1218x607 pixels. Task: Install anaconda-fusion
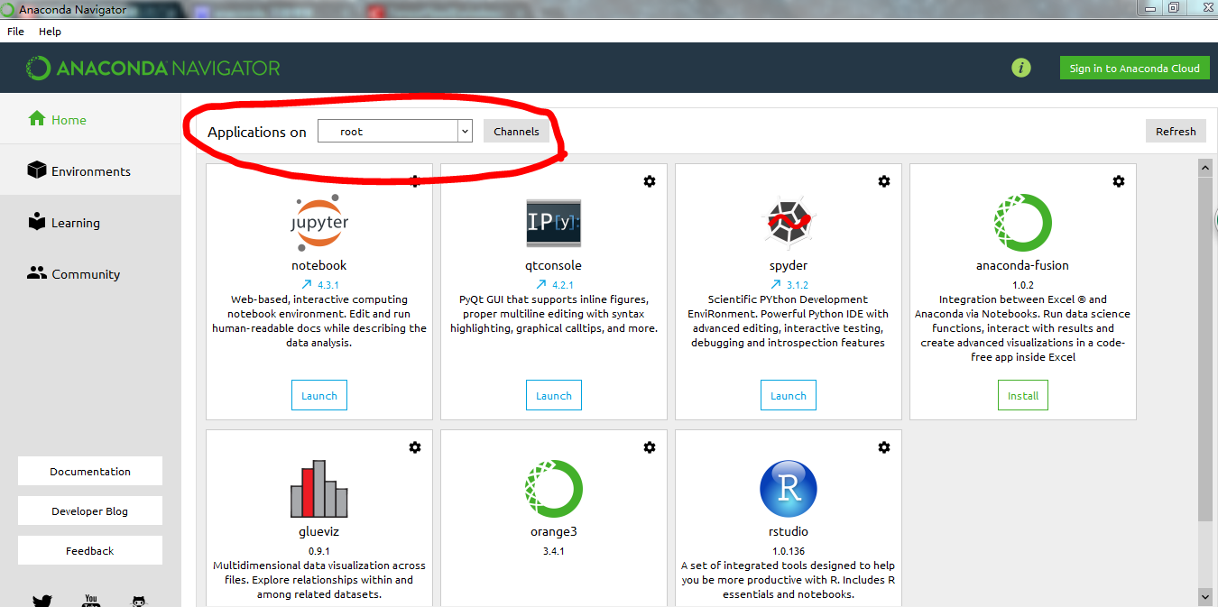coord(1023,395)
